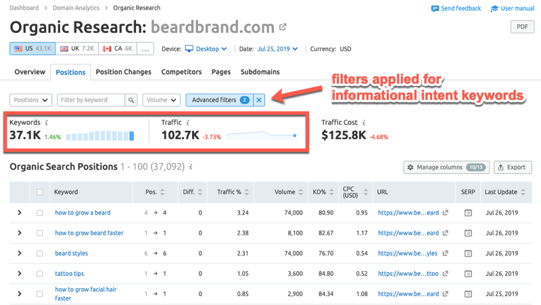
Task: Switch to the Position Changes tab
Action: tap(124, 72)
